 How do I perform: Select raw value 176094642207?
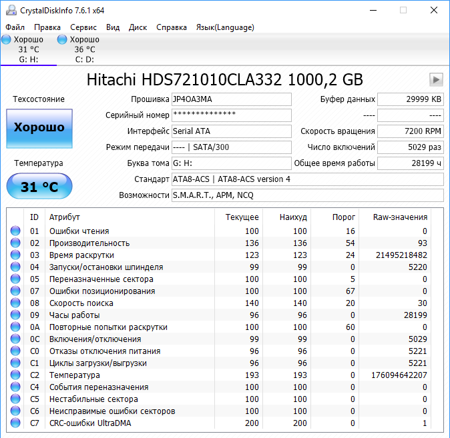[x=399, y=375]
